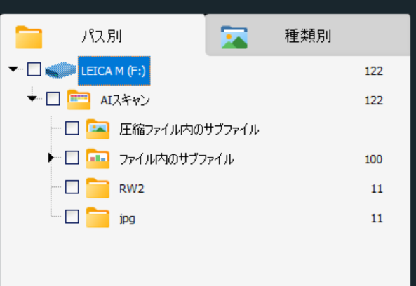Select the RW2 folder label
This screenshot has width=416, height=286.
[132, 189]
